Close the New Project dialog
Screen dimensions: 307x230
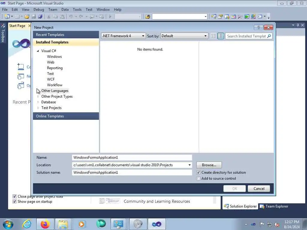[268, 27]
